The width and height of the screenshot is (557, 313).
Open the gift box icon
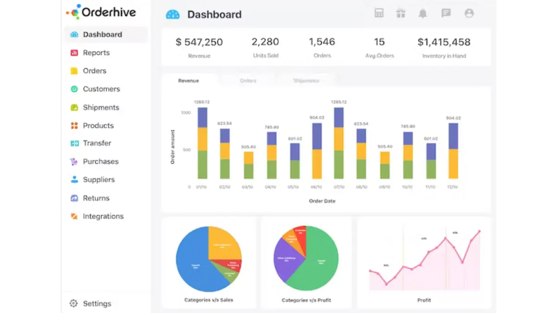pos(401,13)
